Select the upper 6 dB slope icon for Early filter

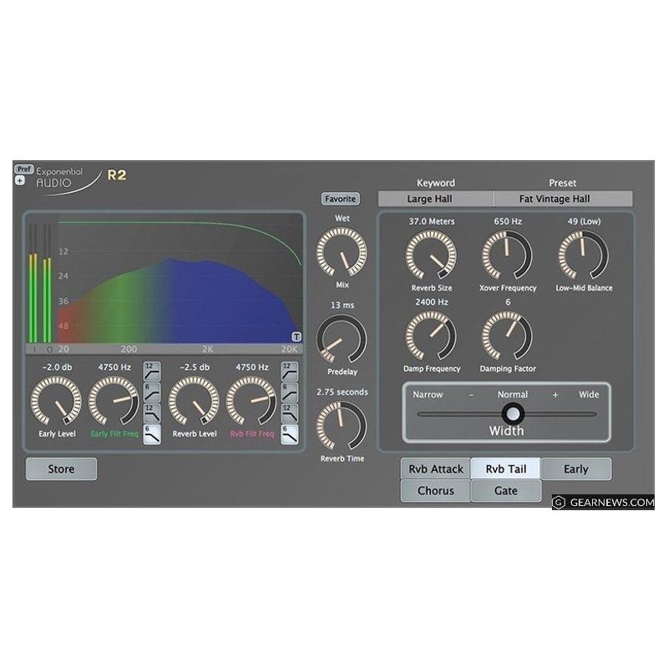point(153,392)
